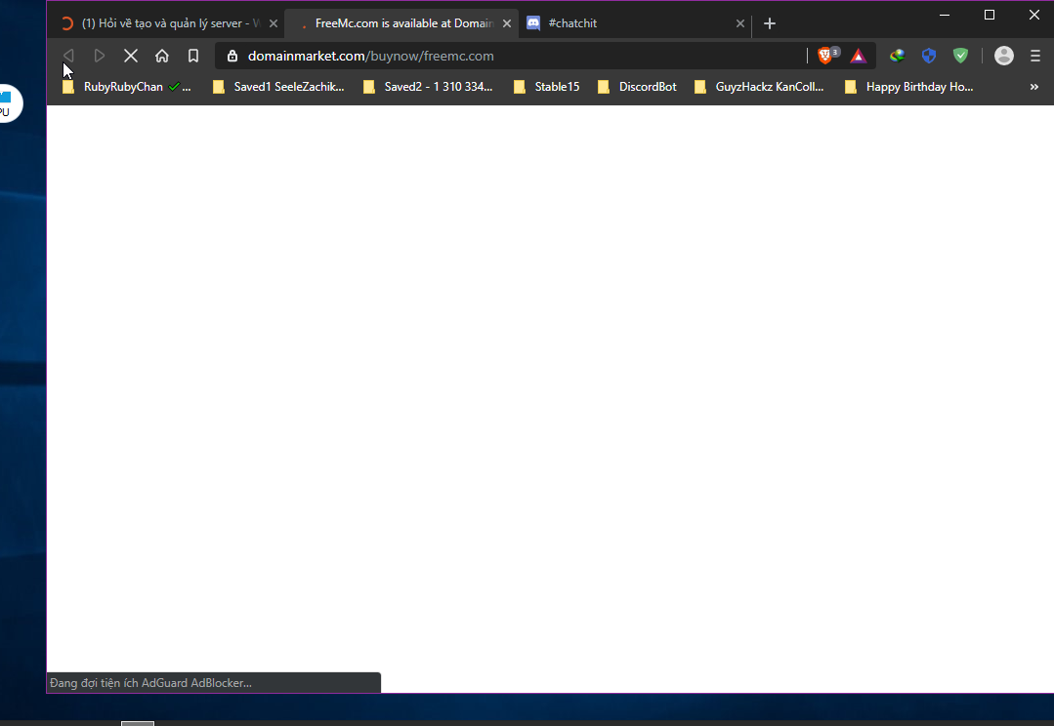Screen dimensions: 1054x726
Task: Close the Brave browser window
Action: point(1034,15)
